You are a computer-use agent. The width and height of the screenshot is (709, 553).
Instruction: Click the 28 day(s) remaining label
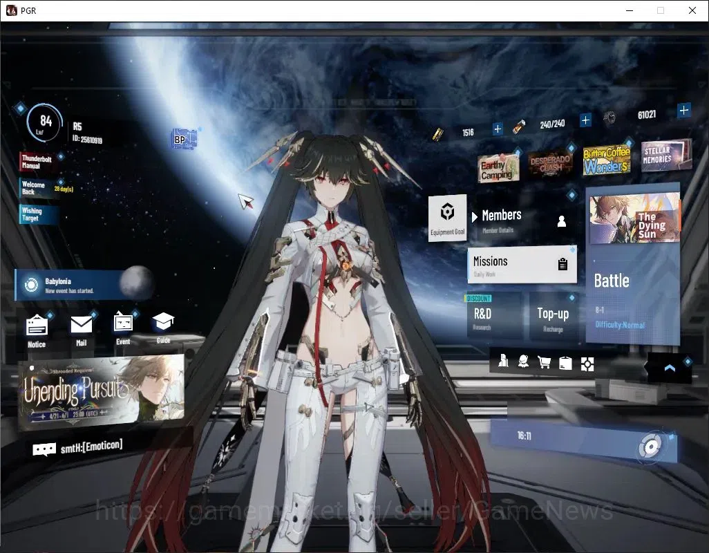pos(64,189)
